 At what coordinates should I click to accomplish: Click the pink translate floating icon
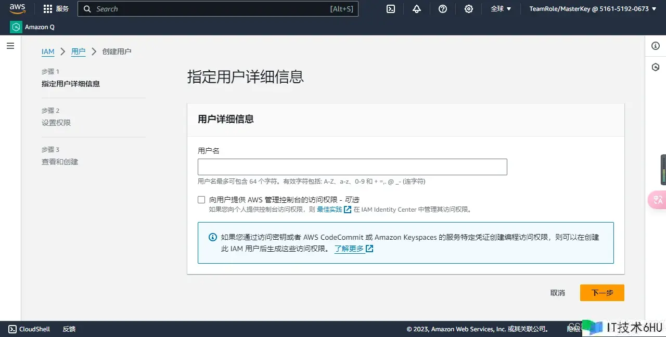tap(658, 200)
